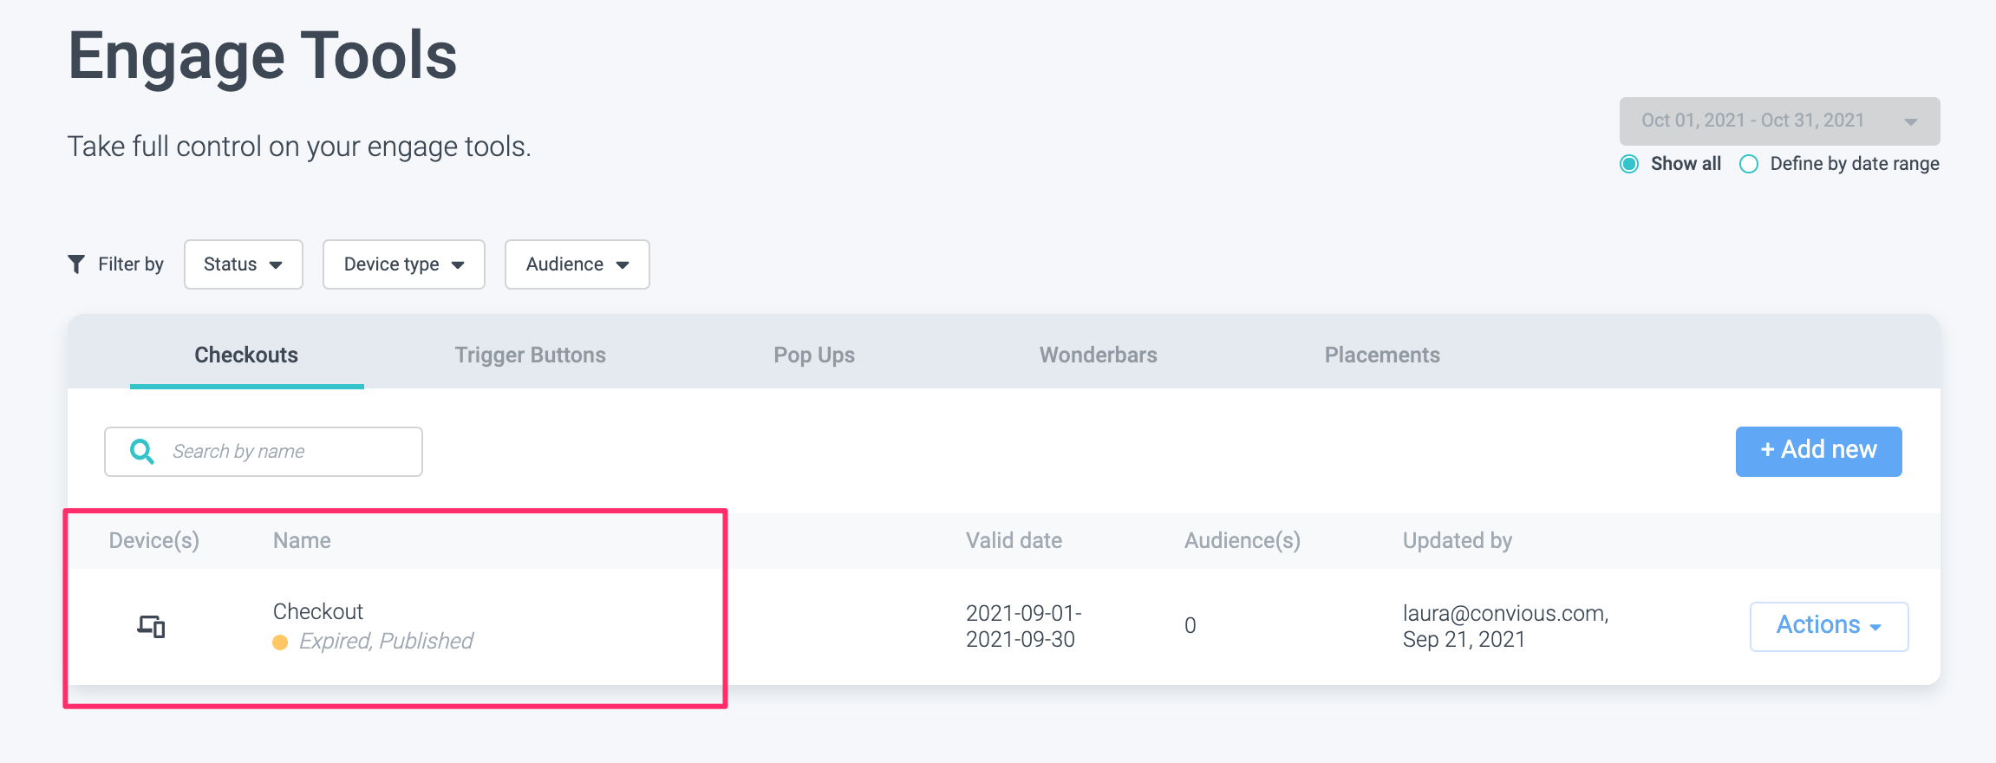Click the Checkout item name
1996x763 pixels.
318,612
